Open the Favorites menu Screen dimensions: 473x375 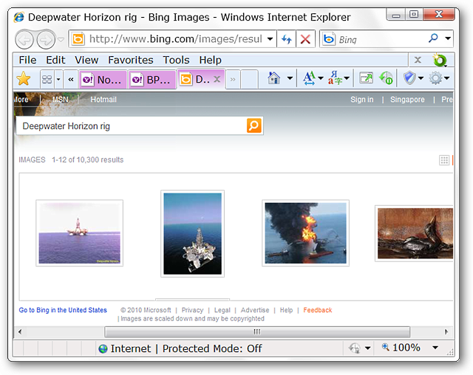(x=131, y=60)
